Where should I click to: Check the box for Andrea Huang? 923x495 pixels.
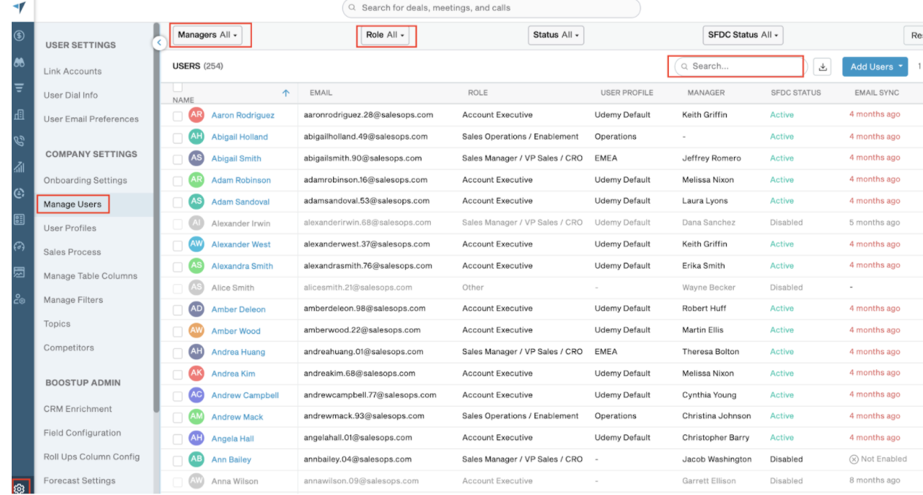click(x=177, y=353)
